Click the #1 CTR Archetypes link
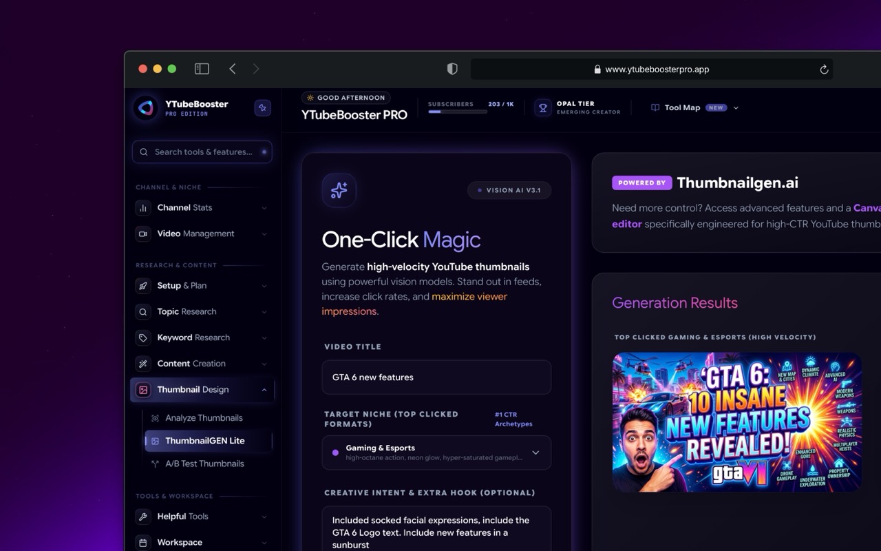The width and height of the screenshot is (881, 551). (x=513, y=419)
